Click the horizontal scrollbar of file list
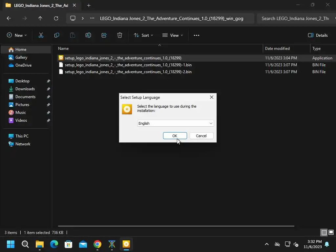336x252 pixels. tap(176, 226)
